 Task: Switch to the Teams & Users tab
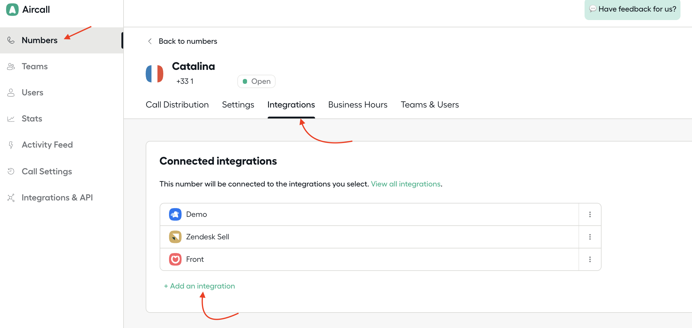coord(430,105)
